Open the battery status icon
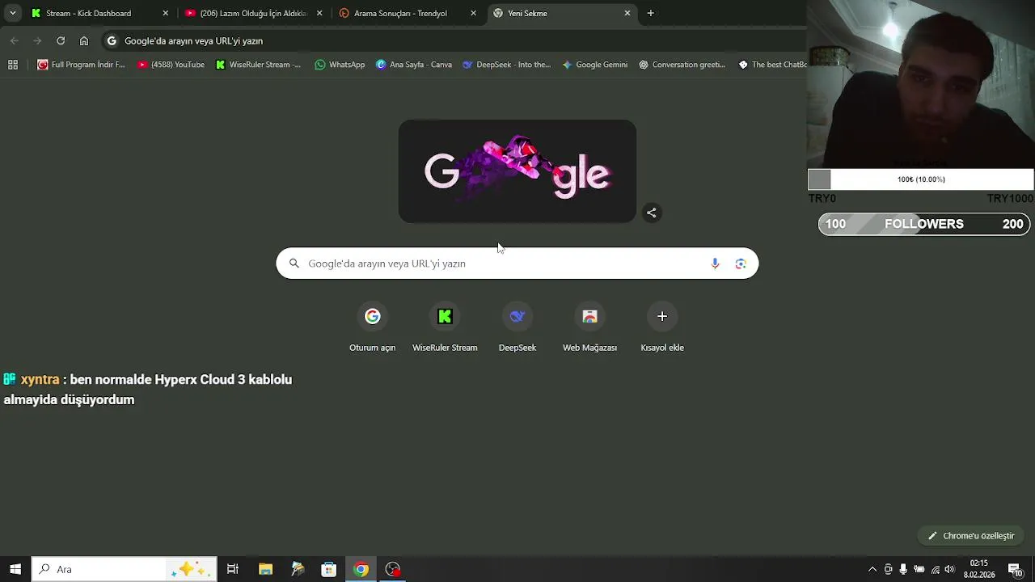The image size is (1035, 582). coord(919,570)
